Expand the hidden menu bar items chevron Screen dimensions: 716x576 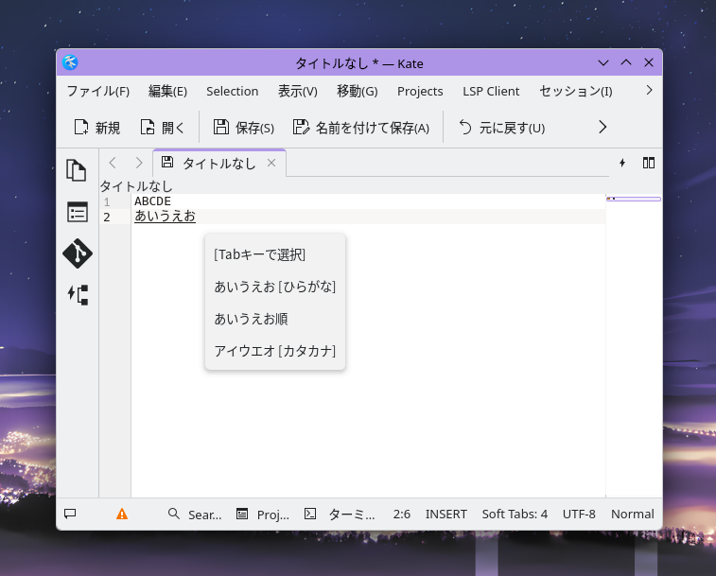click(649, 91)
